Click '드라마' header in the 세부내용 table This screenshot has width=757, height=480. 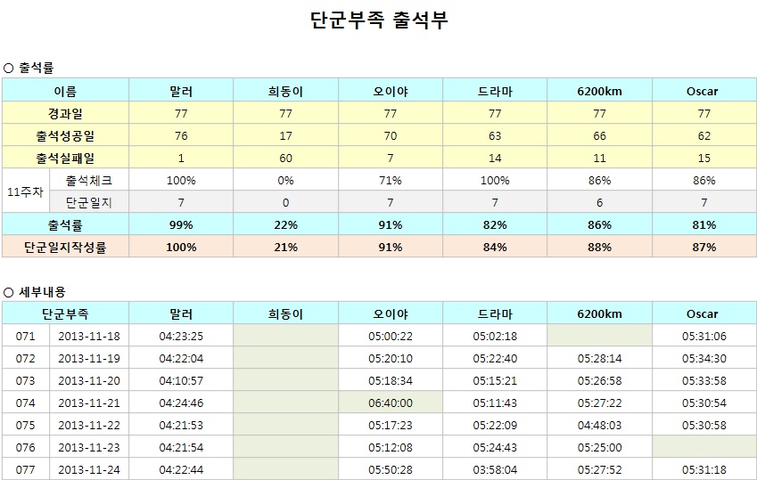tap(495, 314)
